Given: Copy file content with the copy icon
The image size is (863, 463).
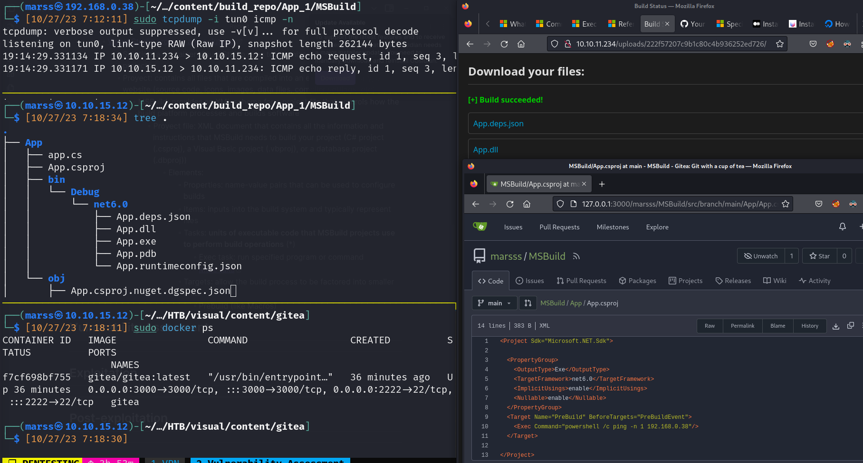Looking at the screenshot, I should point(851,326).
